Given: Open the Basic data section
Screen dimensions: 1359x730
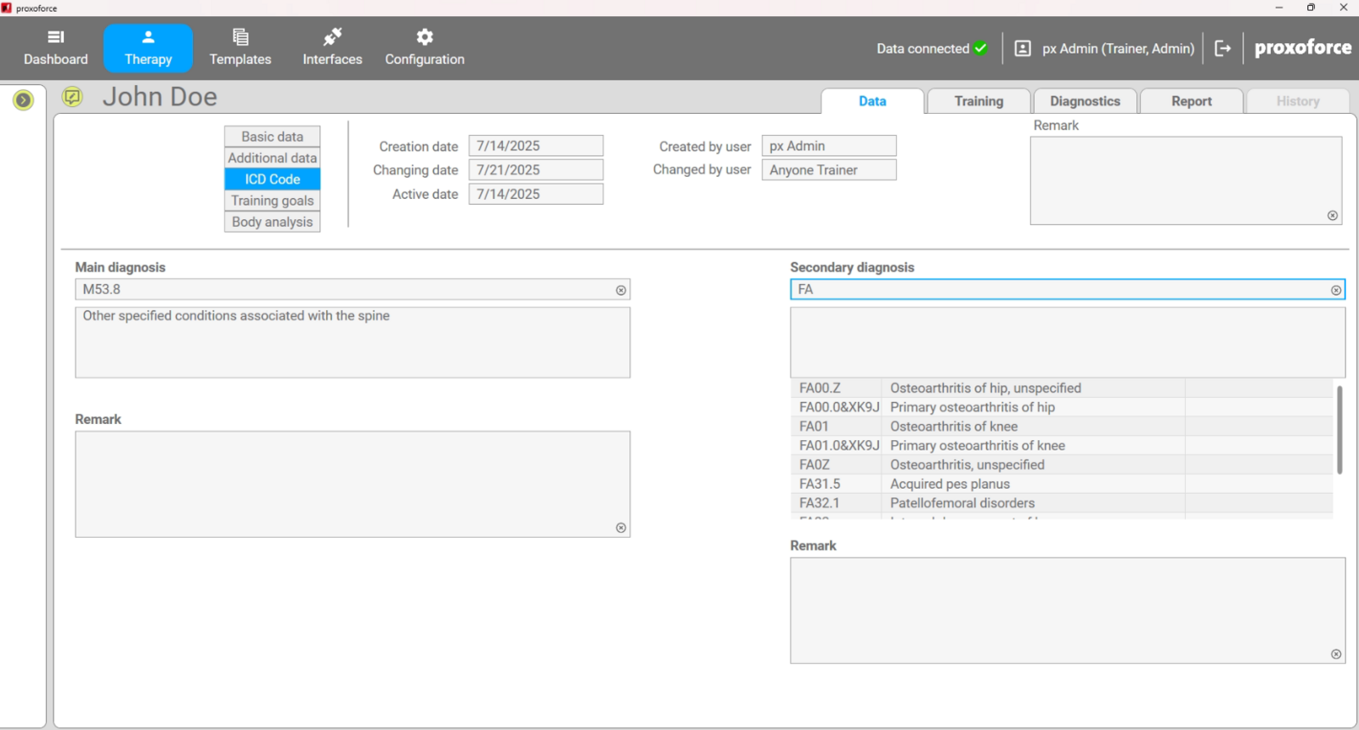Looking at the screenshot, I should coord(273,137).
